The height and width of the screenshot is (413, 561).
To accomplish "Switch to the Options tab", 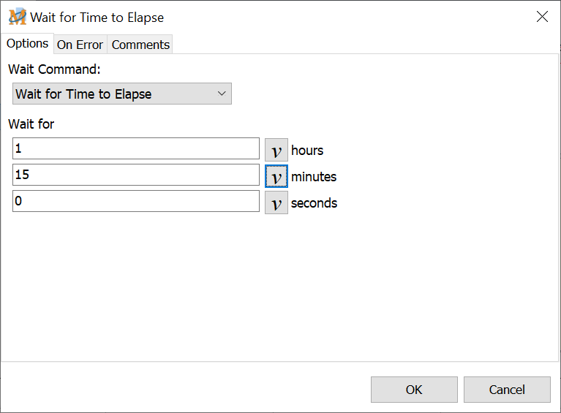I will pyautogui.click(x=28, y=43).
